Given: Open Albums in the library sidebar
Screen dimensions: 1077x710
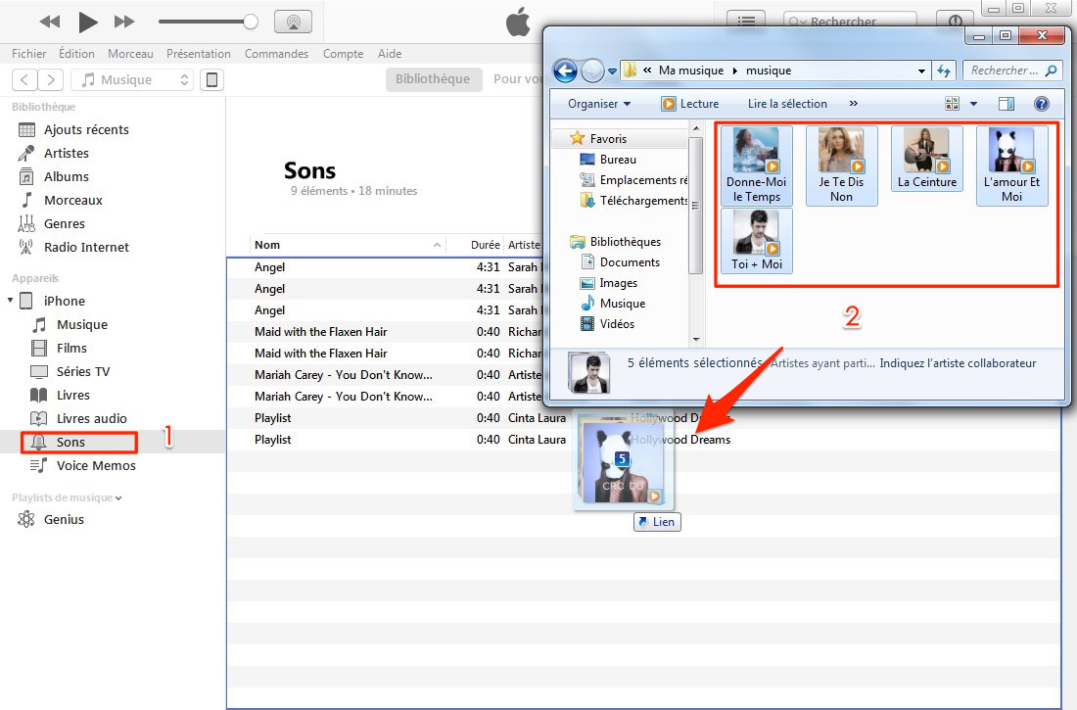Looking at the screenshot, I should (x=66, y=176).
